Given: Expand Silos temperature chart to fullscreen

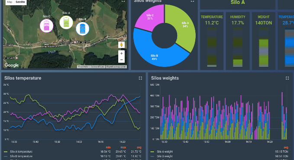Looking at the screenshot, I should pyautogui.click(x=140, y=78).
